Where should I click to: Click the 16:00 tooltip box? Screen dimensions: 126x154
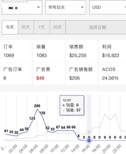[72, 105]
